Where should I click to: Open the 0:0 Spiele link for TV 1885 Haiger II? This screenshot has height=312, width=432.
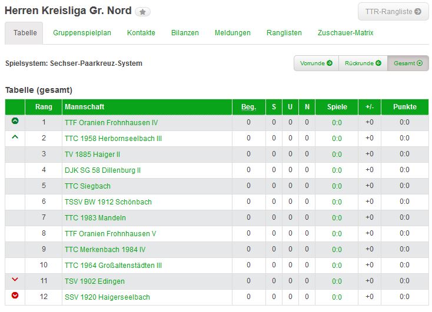(337, 155)
